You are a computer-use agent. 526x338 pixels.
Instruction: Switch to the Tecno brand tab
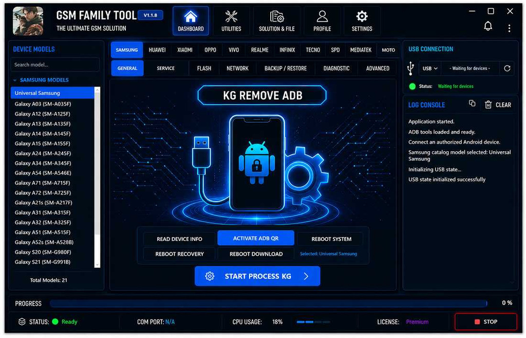[313, 50]
